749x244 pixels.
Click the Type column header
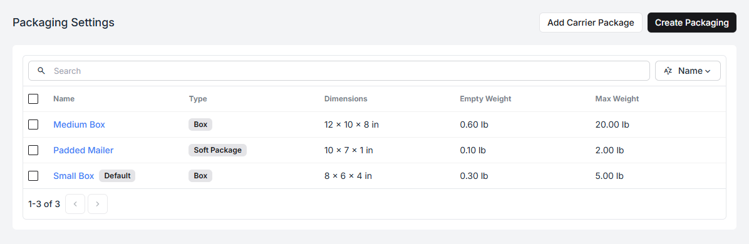198,99
